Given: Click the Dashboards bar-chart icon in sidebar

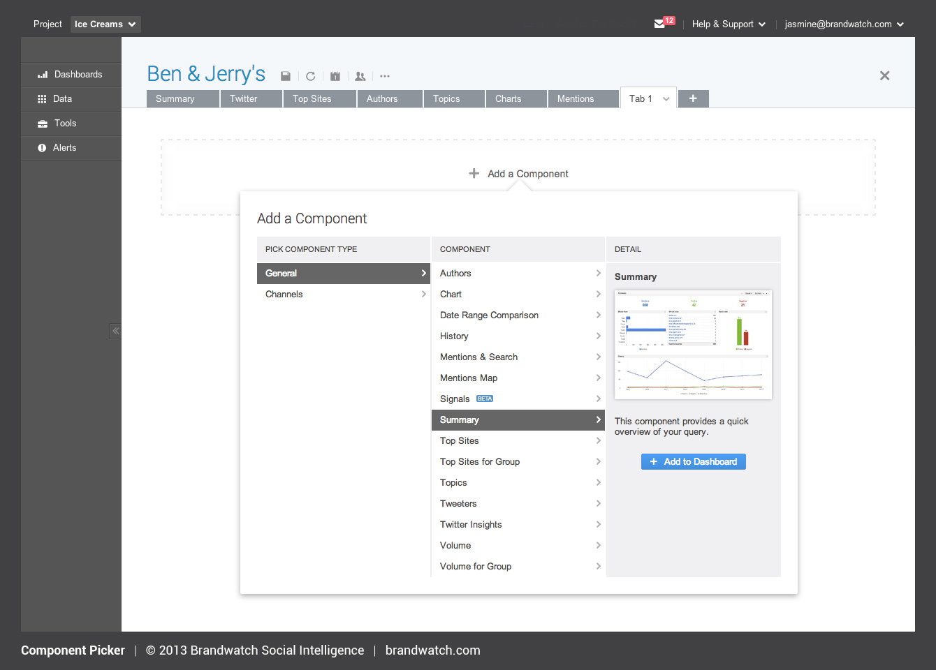Looking at the screenshot, I should tap(43, 75).
